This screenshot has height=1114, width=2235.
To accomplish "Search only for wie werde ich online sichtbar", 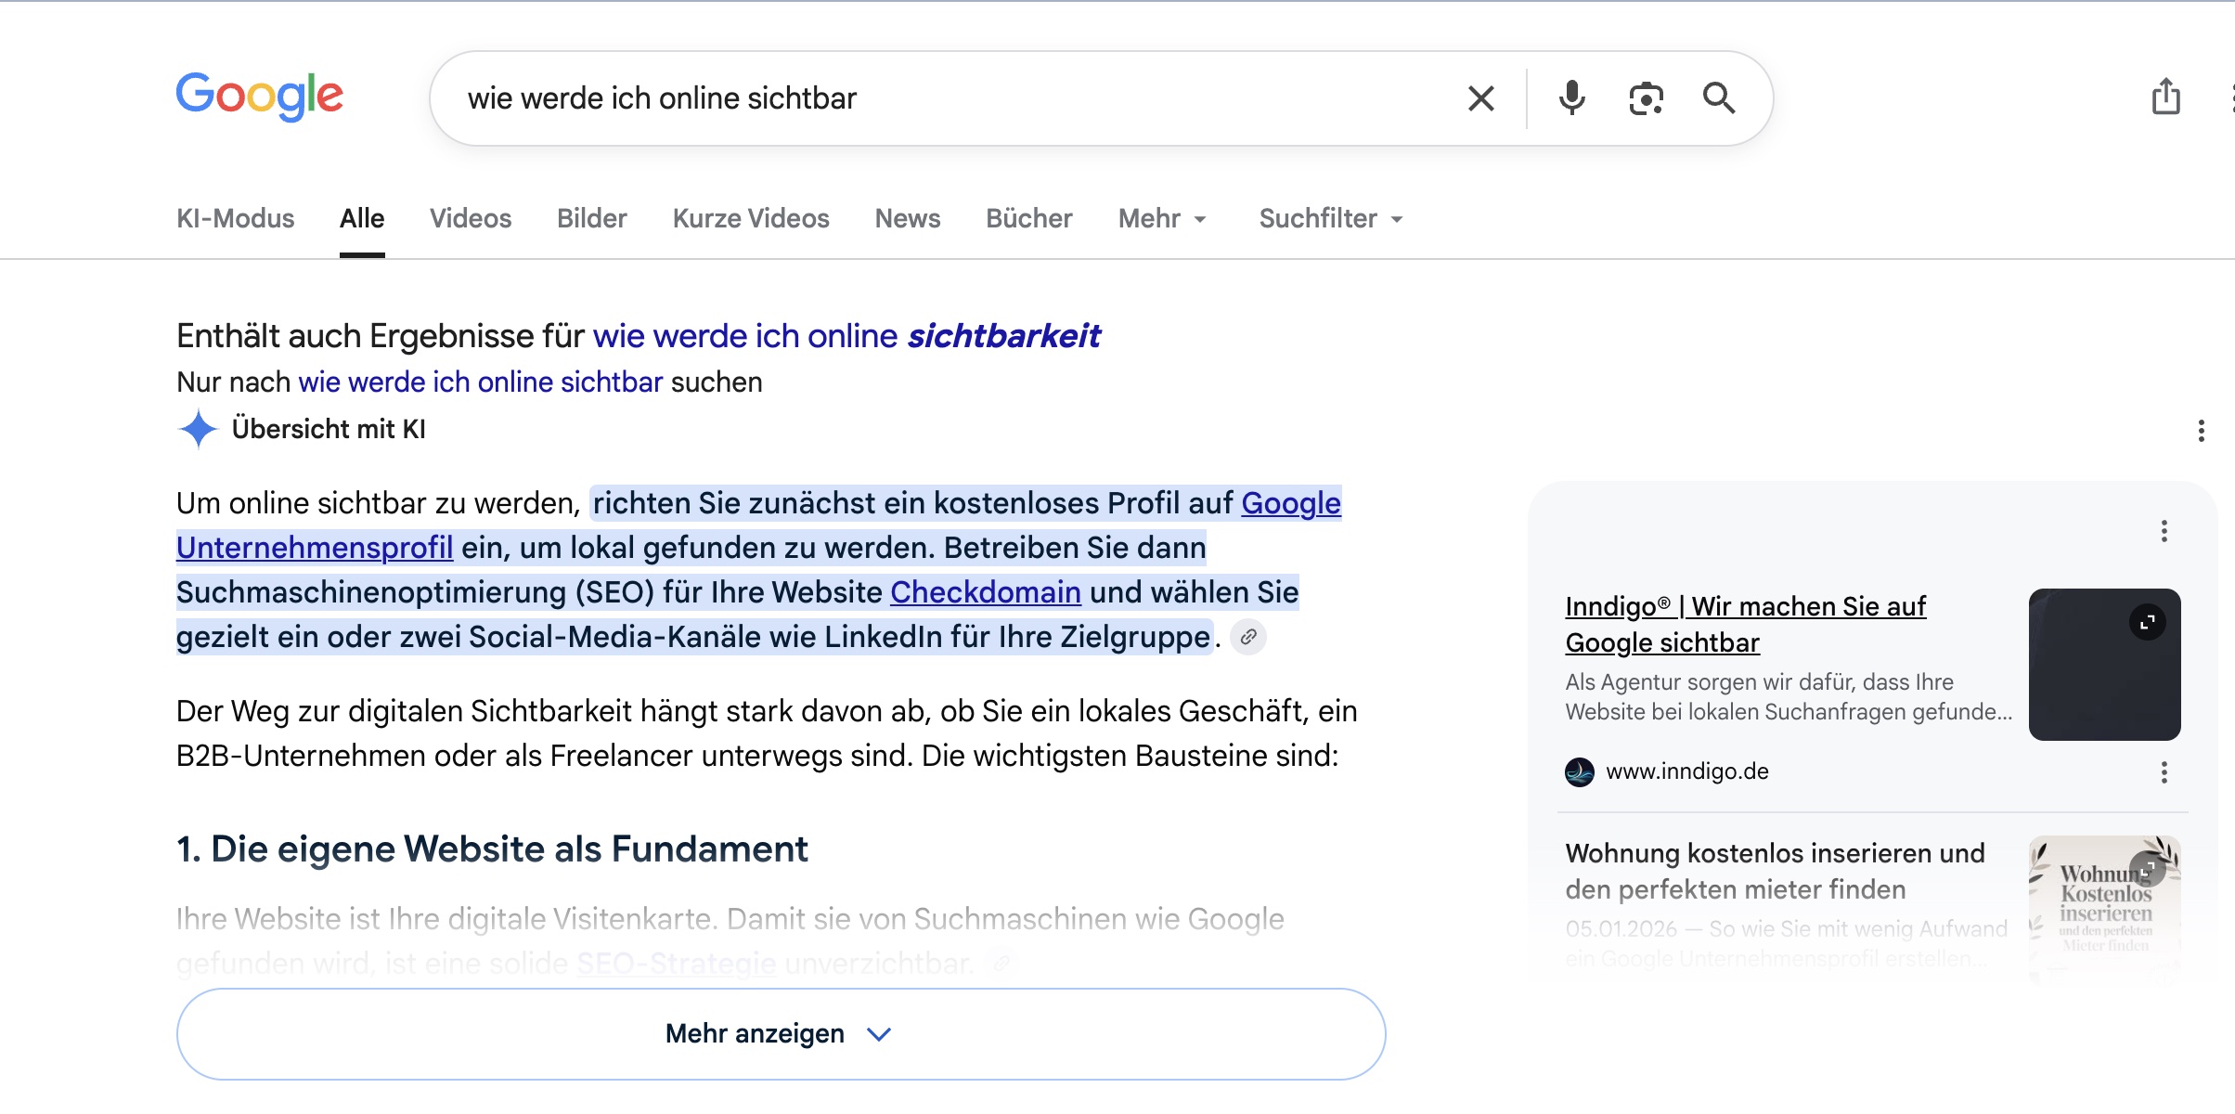I will tap(481, 382).
